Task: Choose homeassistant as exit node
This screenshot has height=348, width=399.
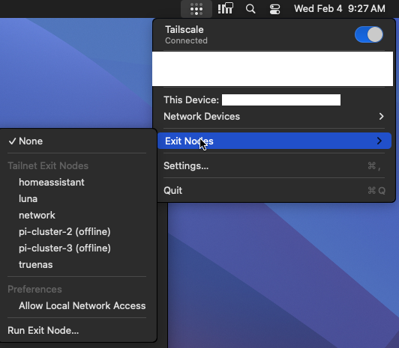Action: tap(76, 183)
